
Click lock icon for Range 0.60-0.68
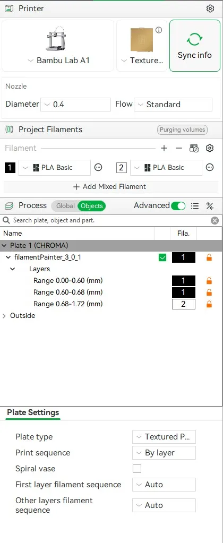(209, 292)
